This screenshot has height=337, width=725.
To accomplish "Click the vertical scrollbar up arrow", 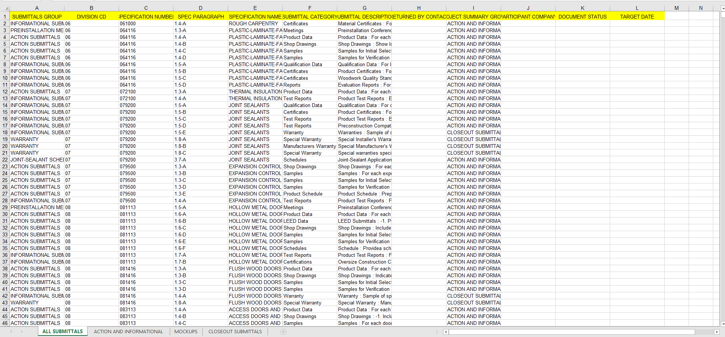I will coord(722,8).
